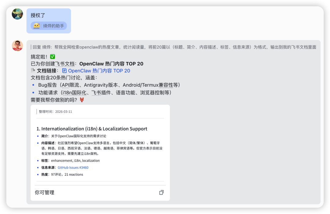Click the 你可管理 permission label
The image size is (330, 214).
[45, 192]
